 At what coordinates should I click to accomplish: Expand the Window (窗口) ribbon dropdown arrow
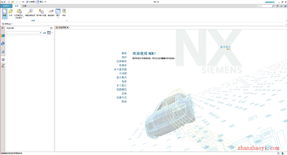click(58, 18)
